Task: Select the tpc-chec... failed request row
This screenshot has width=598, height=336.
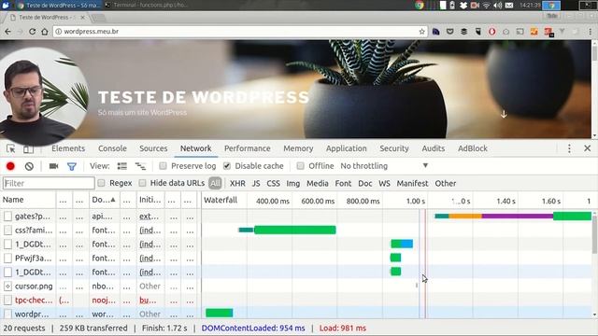Action: (295, 301)
